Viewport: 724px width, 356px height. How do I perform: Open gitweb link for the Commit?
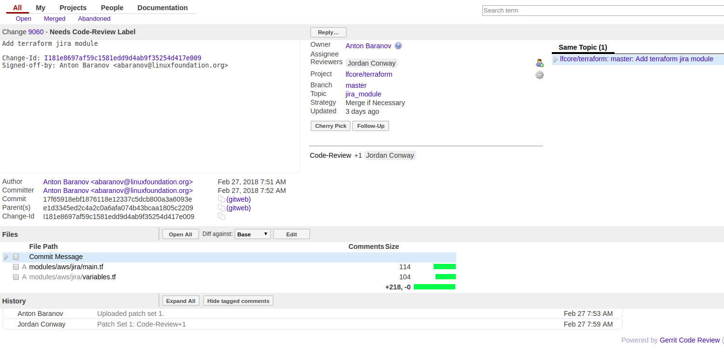(238, 199)
